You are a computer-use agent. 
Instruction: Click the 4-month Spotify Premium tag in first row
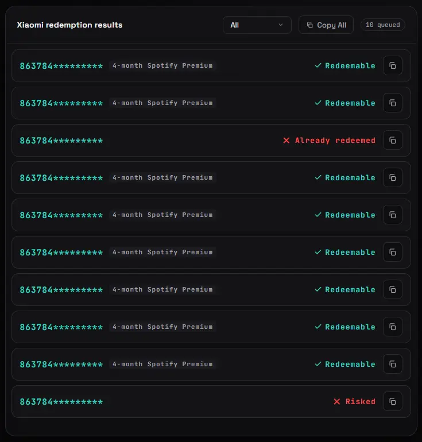(162, 65)
